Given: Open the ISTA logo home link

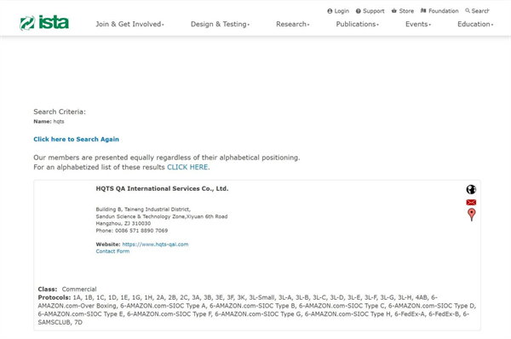Looking at the screenshot, I should pos(44,23).
